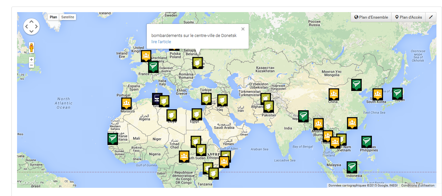Open the bomb marker over Pakistan
This screenshot has width=442, height=196.
[269, 107]
